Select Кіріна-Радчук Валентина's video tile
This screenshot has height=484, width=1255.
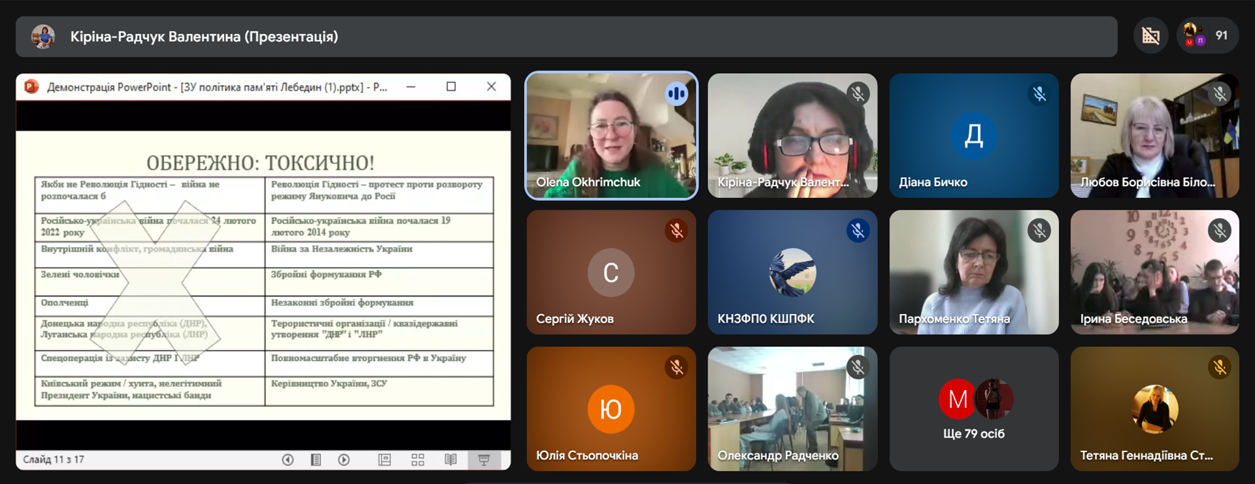pyautogui.click(x=792, y=135)
